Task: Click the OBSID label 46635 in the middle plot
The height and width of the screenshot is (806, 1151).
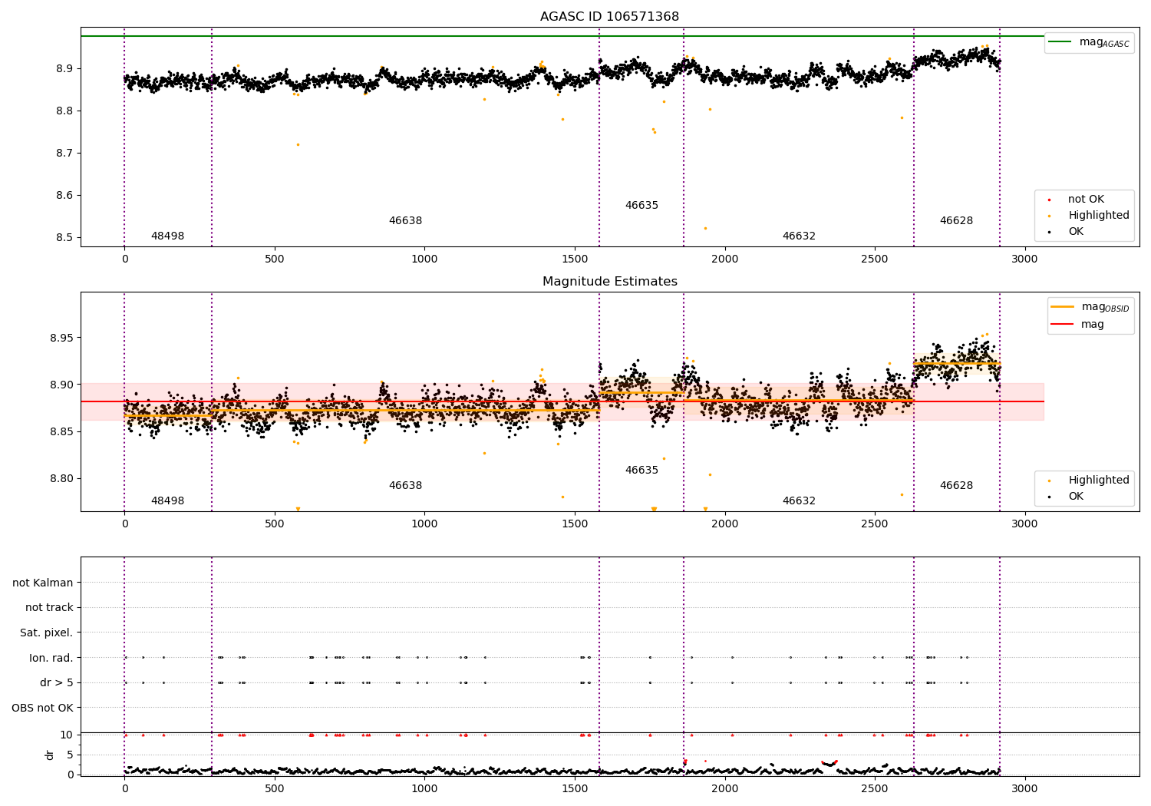Action: coord(641,471)
